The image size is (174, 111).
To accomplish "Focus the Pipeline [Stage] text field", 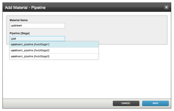I will (37, 39).
